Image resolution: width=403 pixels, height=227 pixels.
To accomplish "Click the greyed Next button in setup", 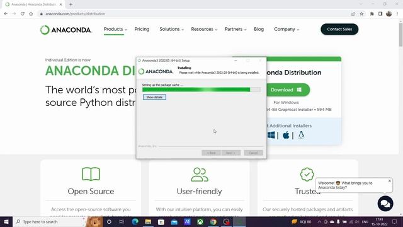I will click(231, 153).
